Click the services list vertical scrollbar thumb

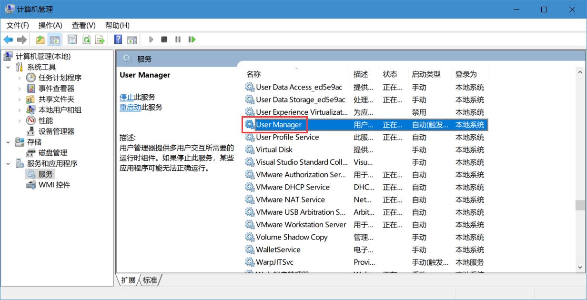pos(580,205)
